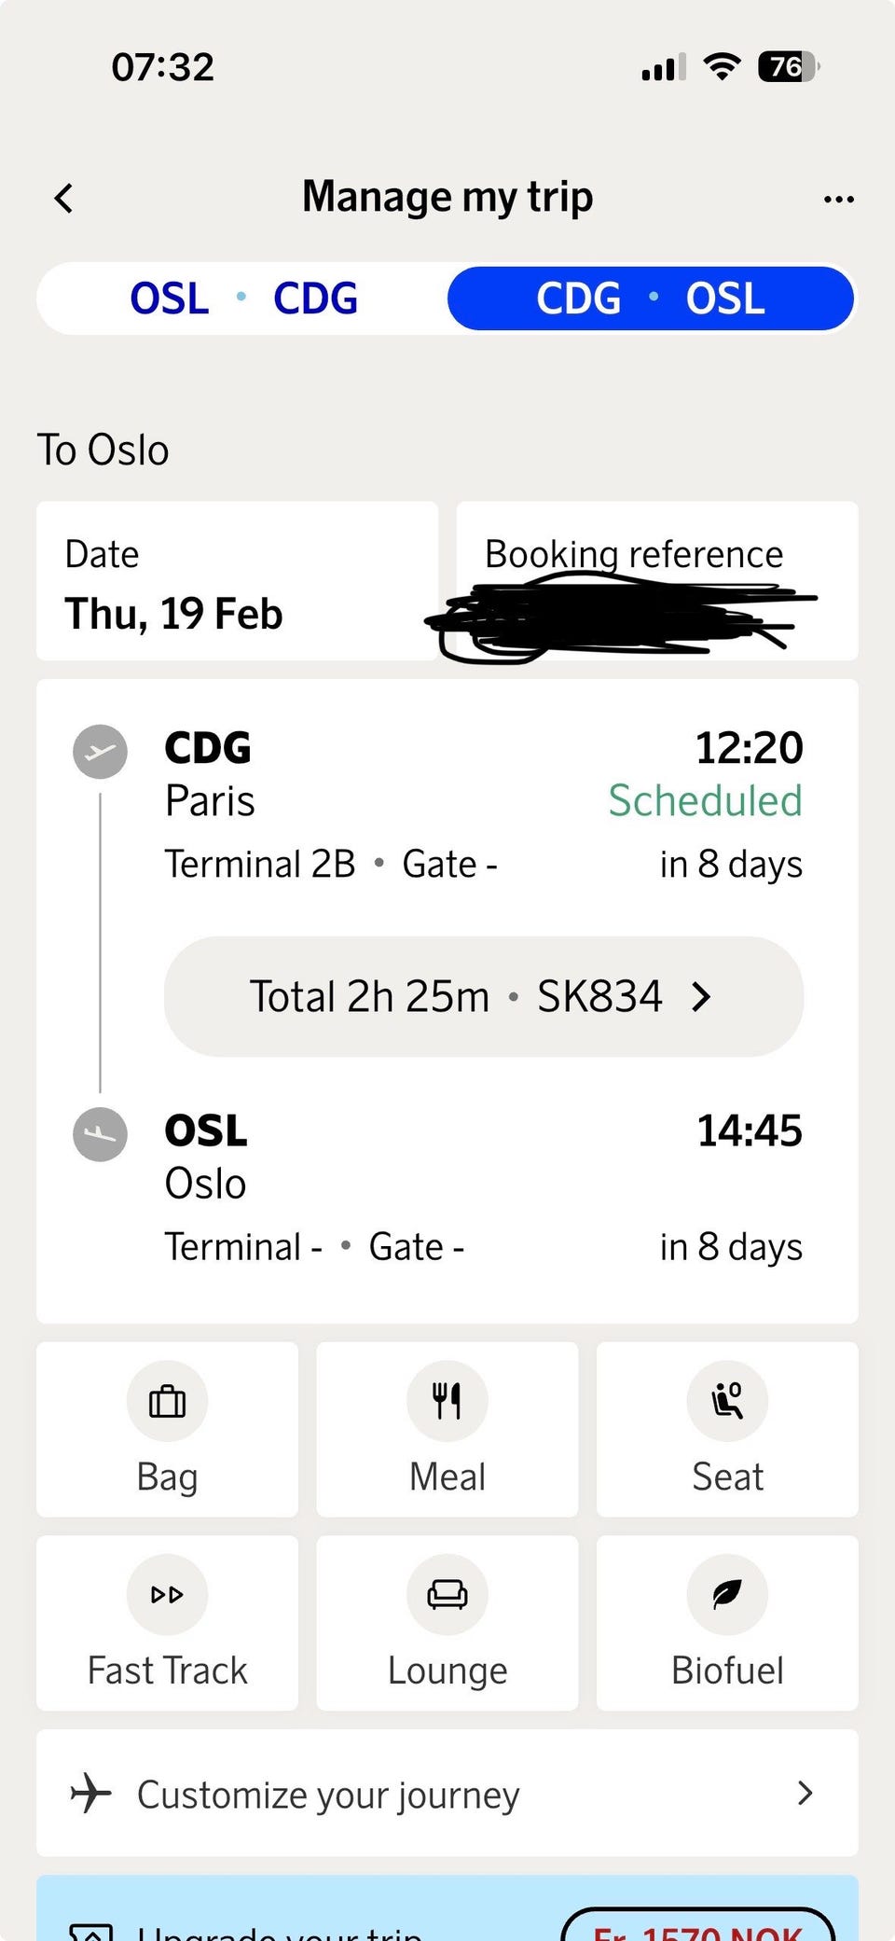Screen dimensions: 895x1941
Task: Tap the arrival plane icon at OSL
Action: pyautogui.click(x=101, y=1134)
